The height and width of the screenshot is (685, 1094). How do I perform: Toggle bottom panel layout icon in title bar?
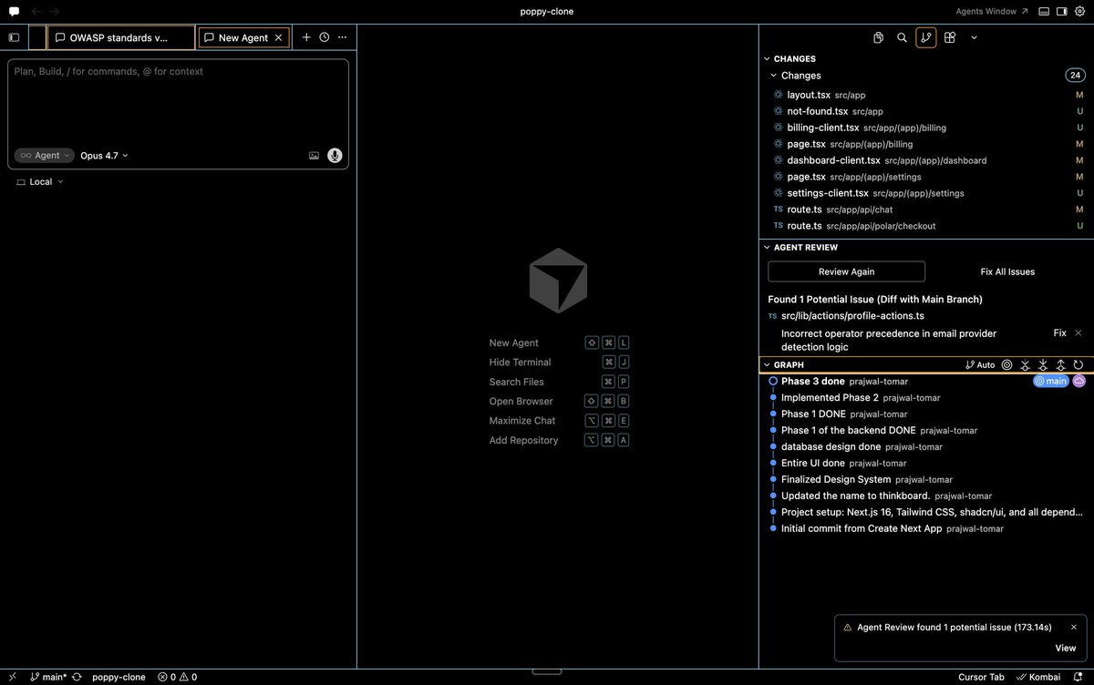[1044, 12]
